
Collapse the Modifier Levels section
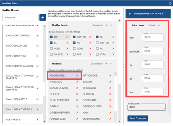point(111,25)
